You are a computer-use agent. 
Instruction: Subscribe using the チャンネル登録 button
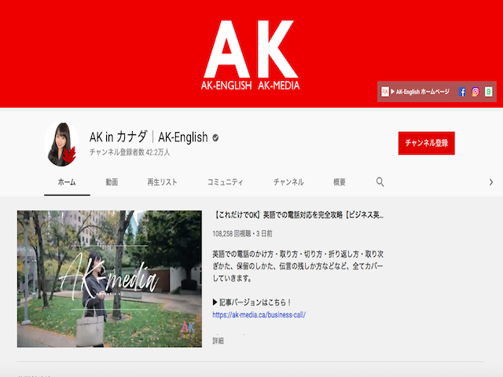point(426,143)
